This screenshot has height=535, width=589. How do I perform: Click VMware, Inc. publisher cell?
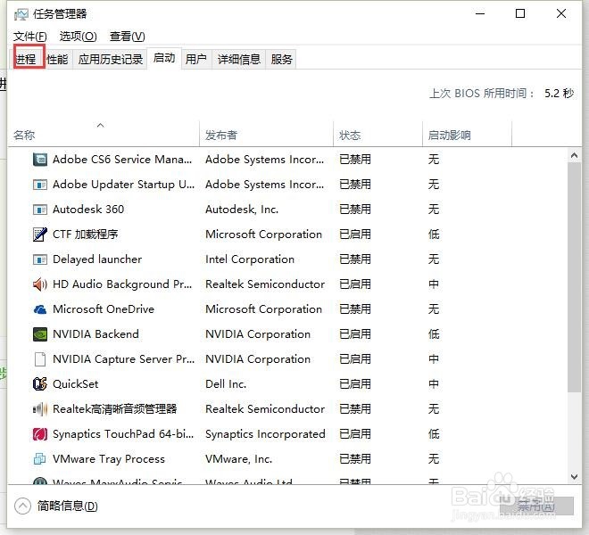coord(238,459)
